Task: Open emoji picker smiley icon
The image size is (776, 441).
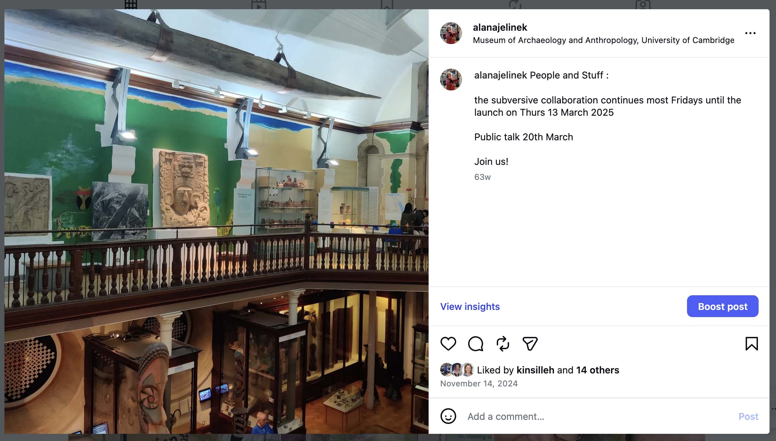Action: (448, 416)
